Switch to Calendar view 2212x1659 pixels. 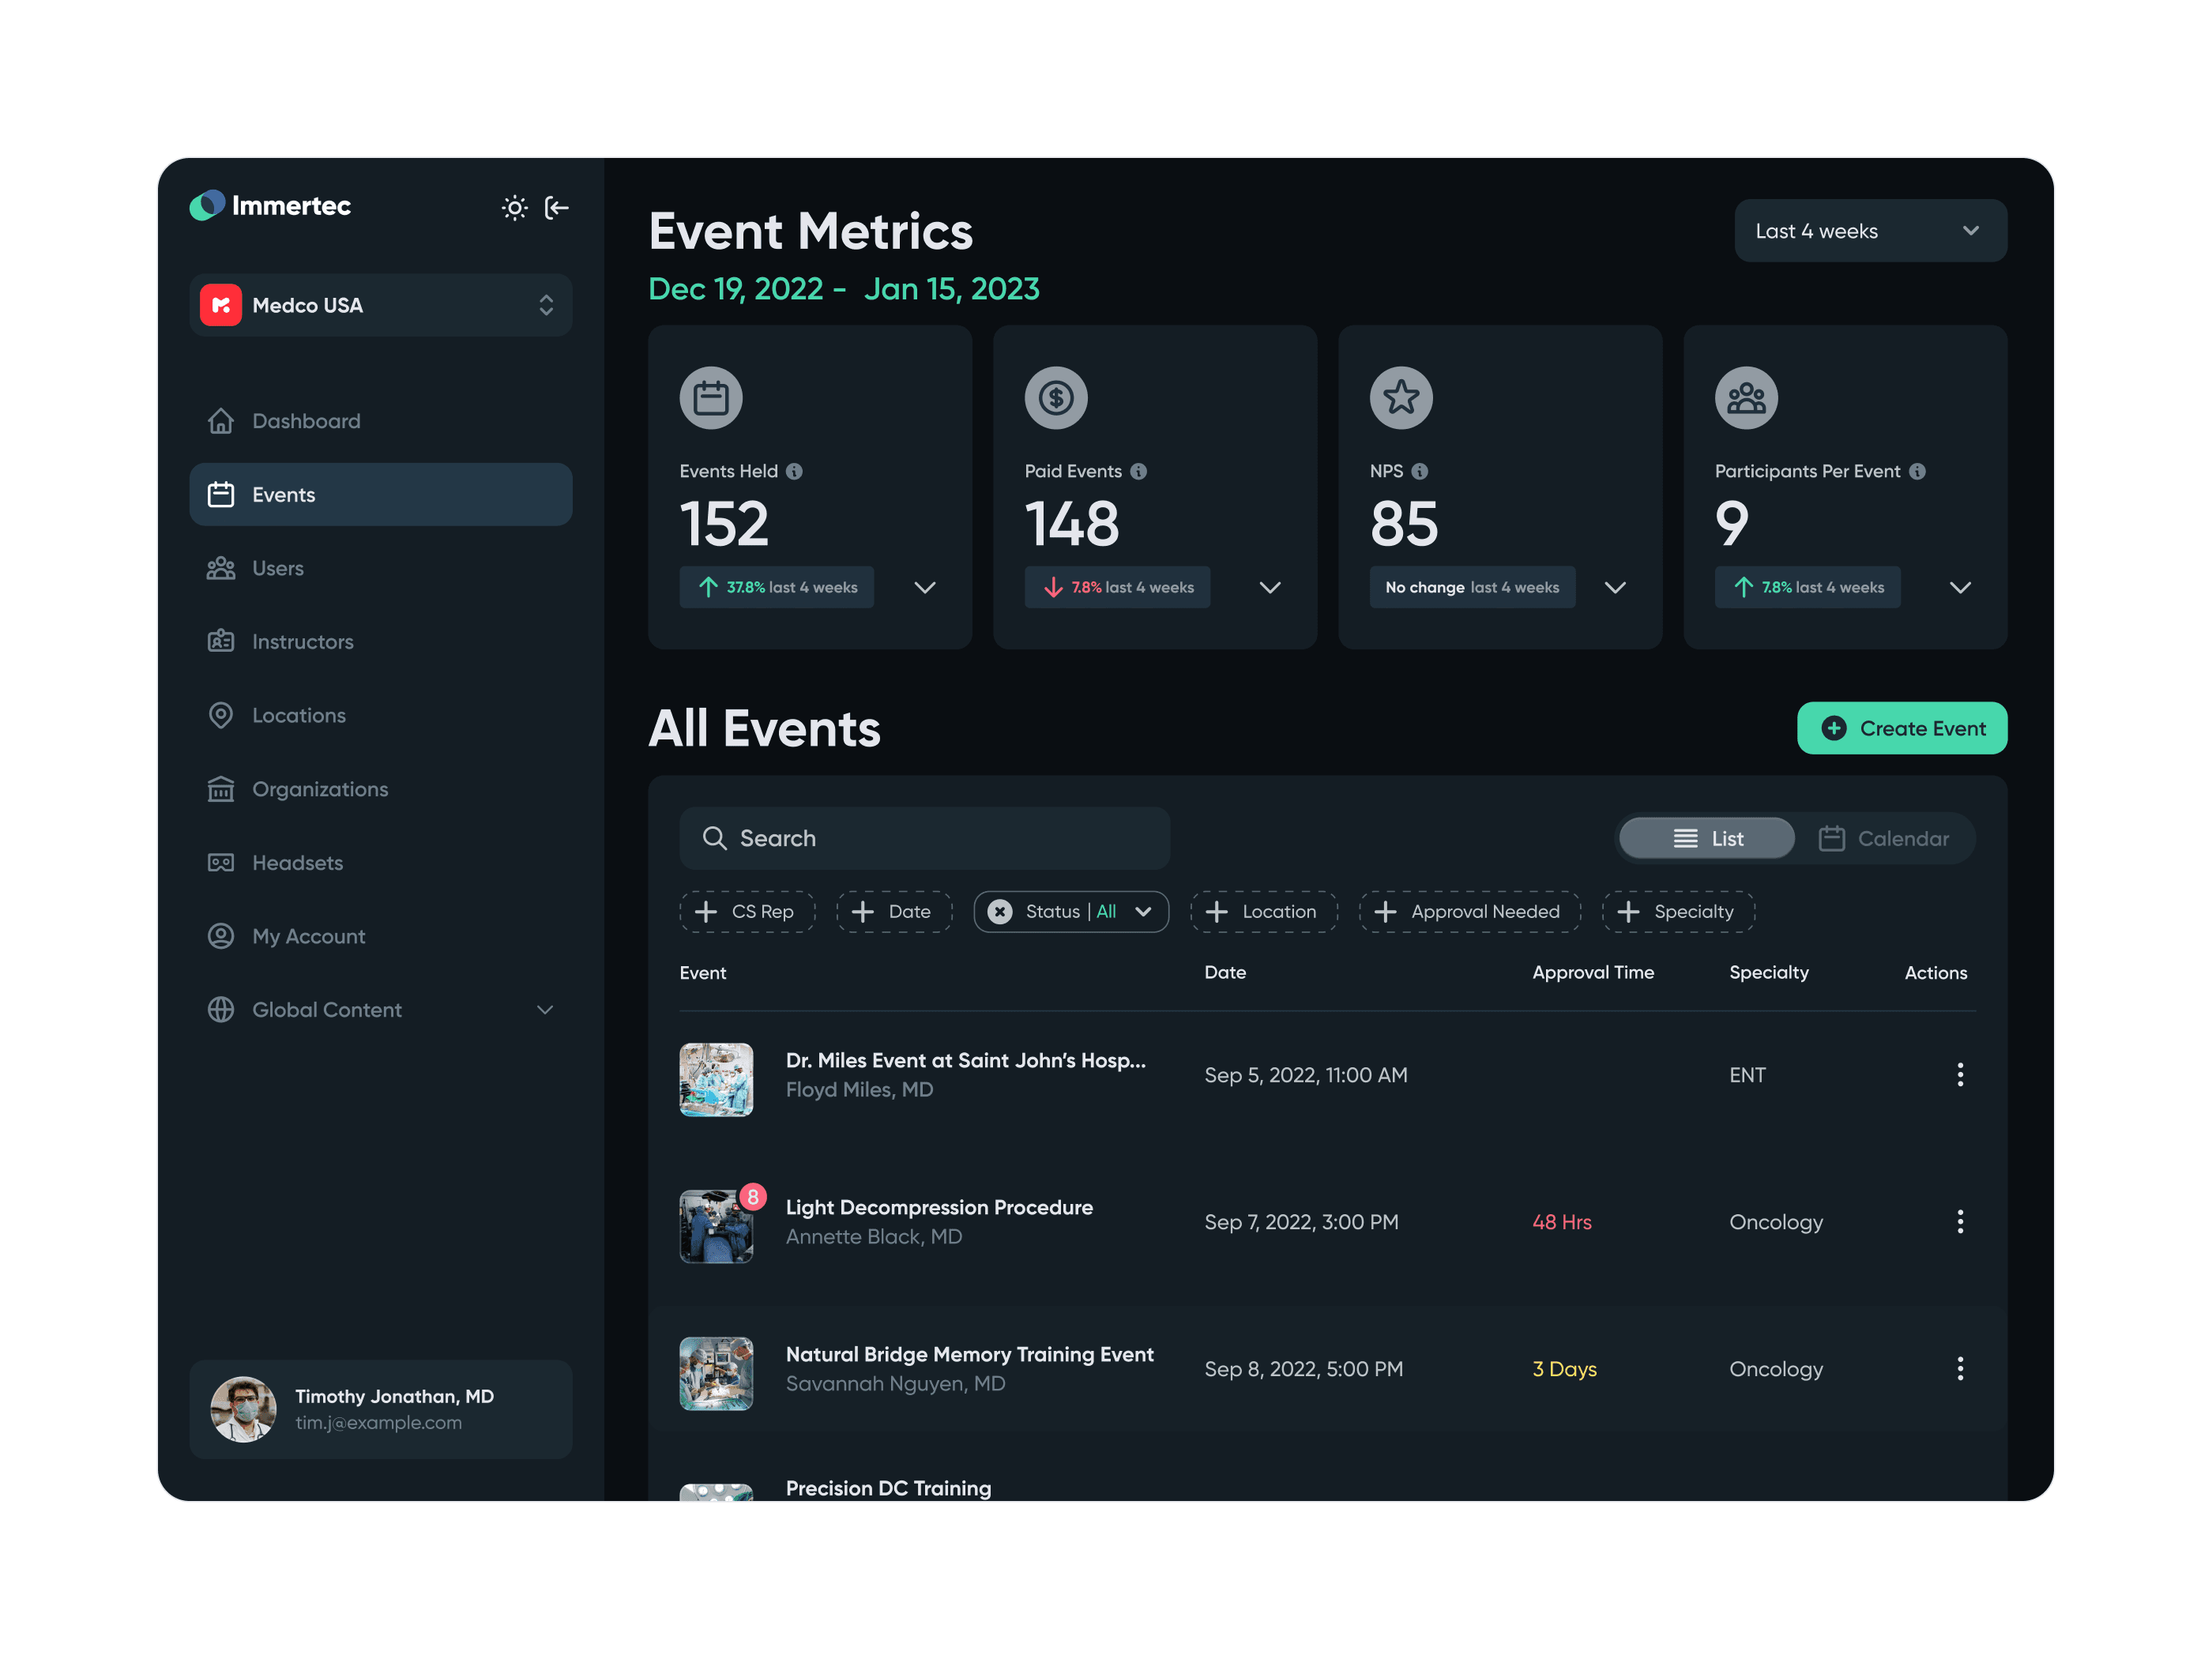1883,838
